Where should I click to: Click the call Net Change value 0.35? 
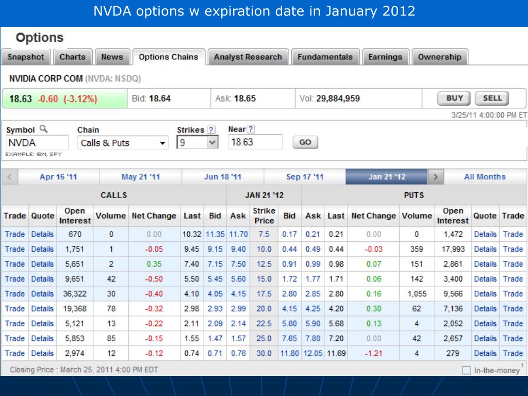click(x=154, y=264)
